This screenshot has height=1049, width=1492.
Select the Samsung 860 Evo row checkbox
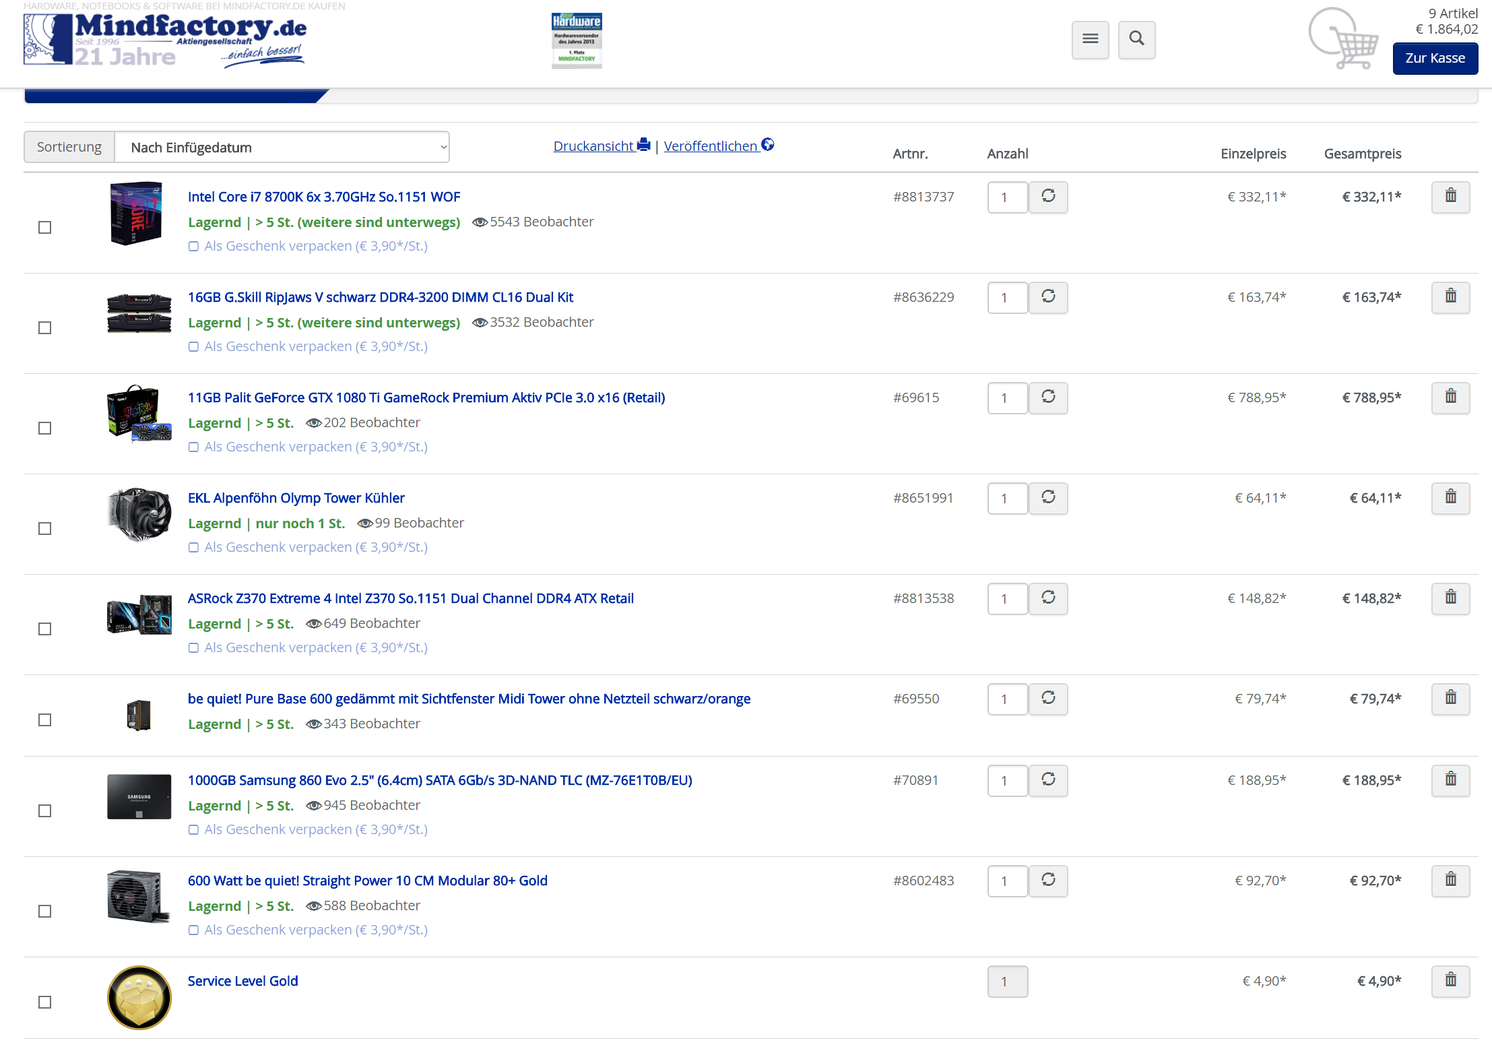coord(45,811)
